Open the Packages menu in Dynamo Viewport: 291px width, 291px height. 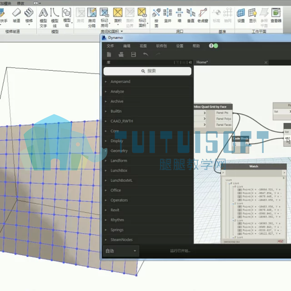coord(161,46)
